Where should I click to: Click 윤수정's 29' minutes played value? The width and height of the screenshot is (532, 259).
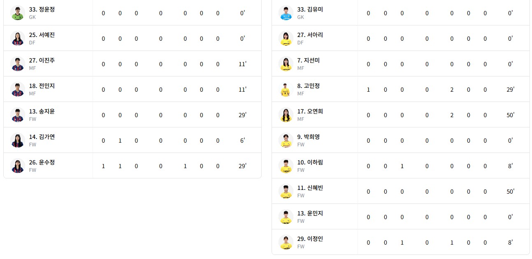tap(242, 166)
